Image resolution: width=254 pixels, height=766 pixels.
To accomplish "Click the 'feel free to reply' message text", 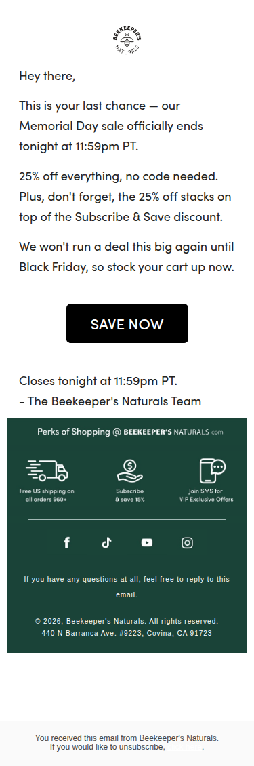I will pos(127,587).
